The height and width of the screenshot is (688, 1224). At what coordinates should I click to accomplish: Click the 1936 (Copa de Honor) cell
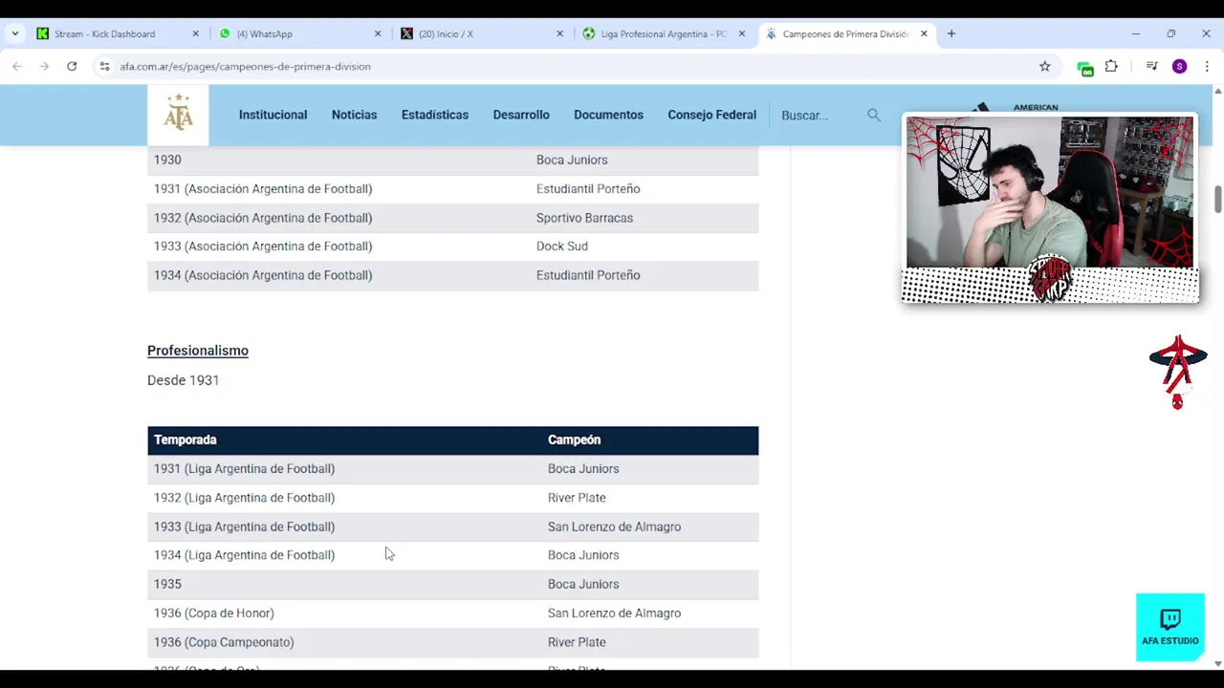[214, 613]
